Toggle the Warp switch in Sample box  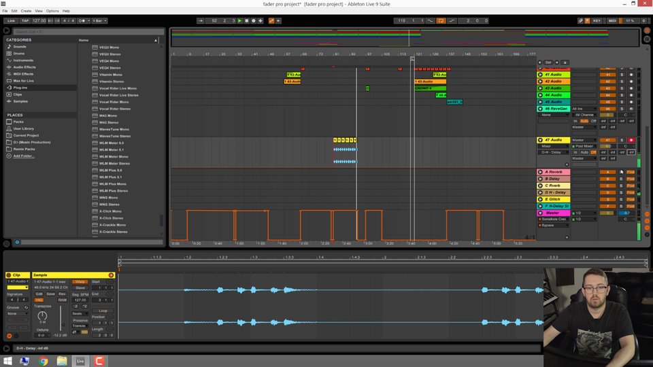click(80, 281)
